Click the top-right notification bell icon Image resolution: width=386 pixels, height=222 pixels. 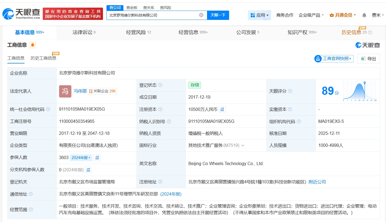coord(364,15)
